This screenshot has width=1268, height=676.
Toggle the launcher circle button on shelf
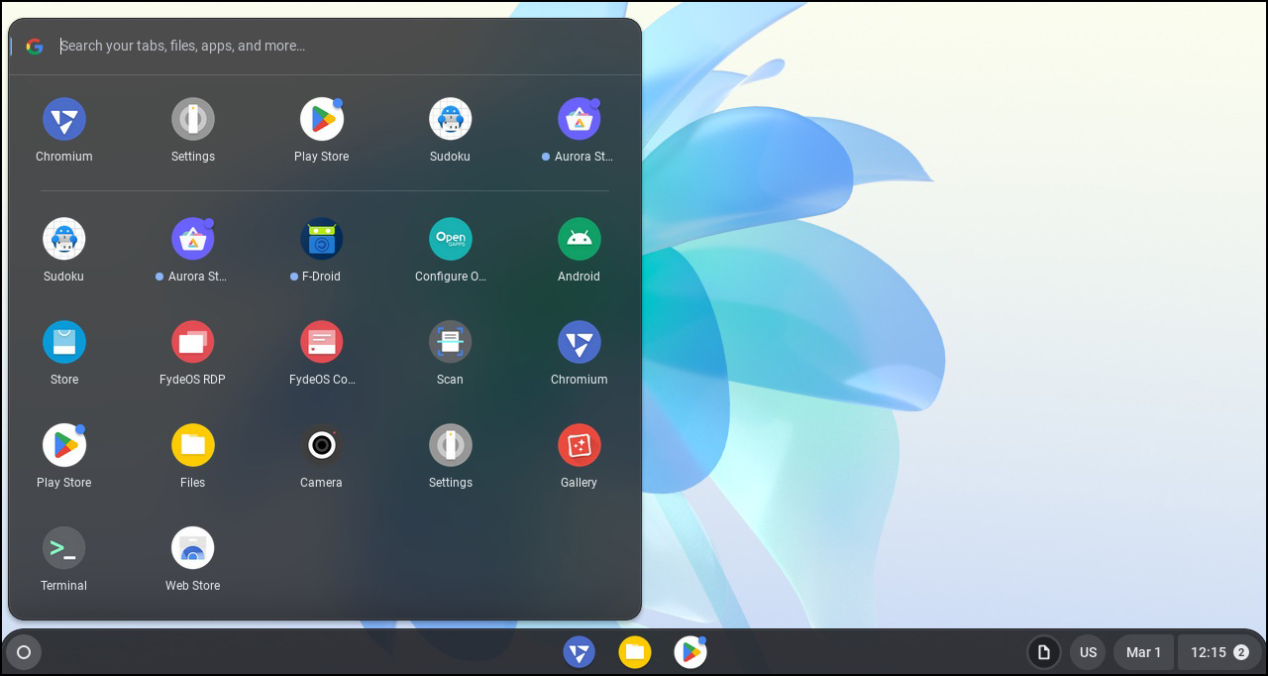tap(24, 652)
